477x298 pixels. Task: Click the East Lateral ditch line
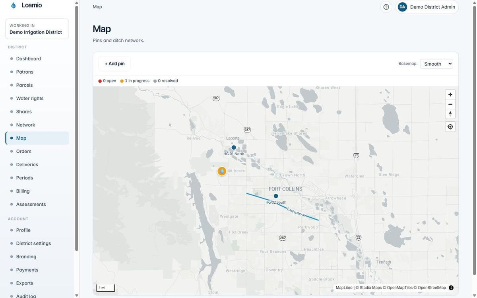click(282, 206)
